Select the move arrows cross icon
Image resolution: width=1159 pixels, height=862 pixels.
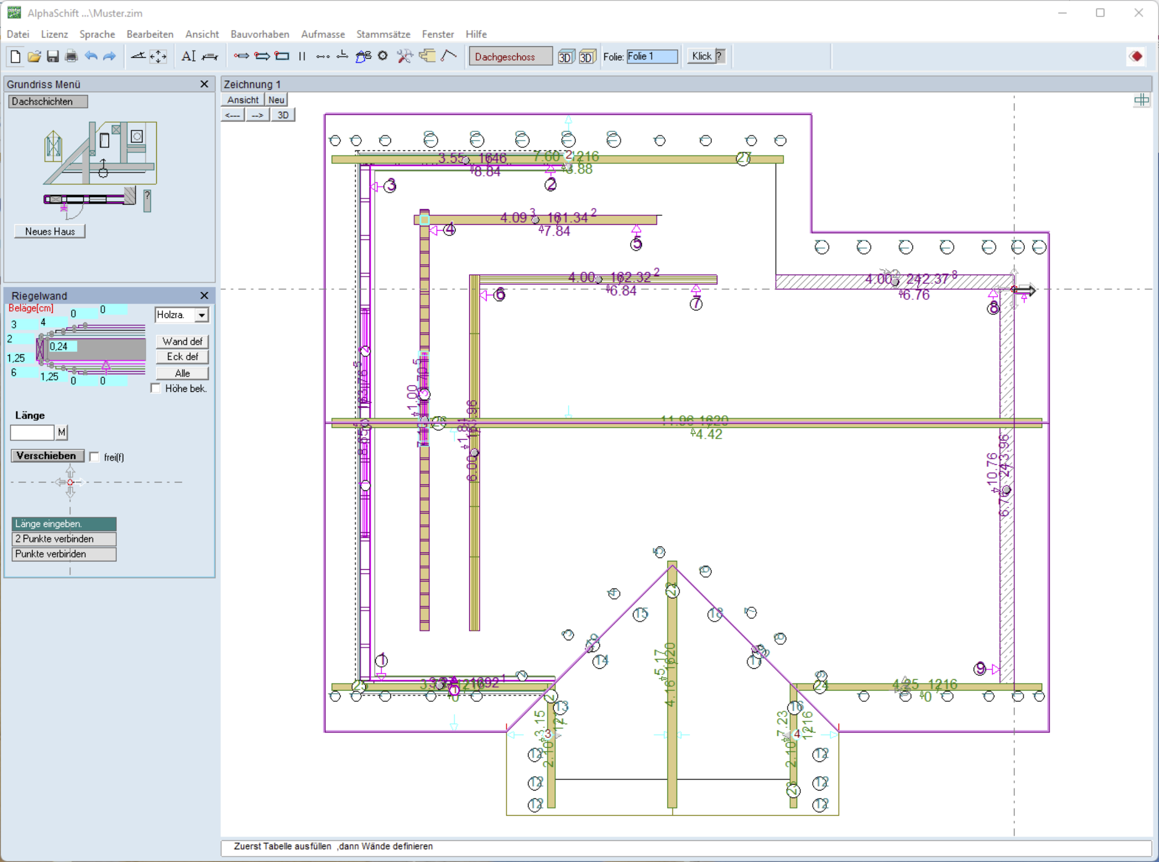[x=158, y=56]
